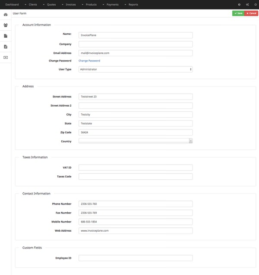The height and width of the screenshot is (275, 259).
Task: Click the Address section heading
Action: pyautogui.click(x=28, y=86)
